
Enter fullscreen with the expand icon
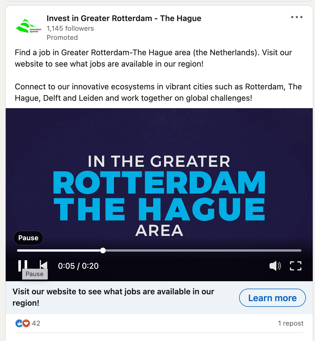[296, 266]
